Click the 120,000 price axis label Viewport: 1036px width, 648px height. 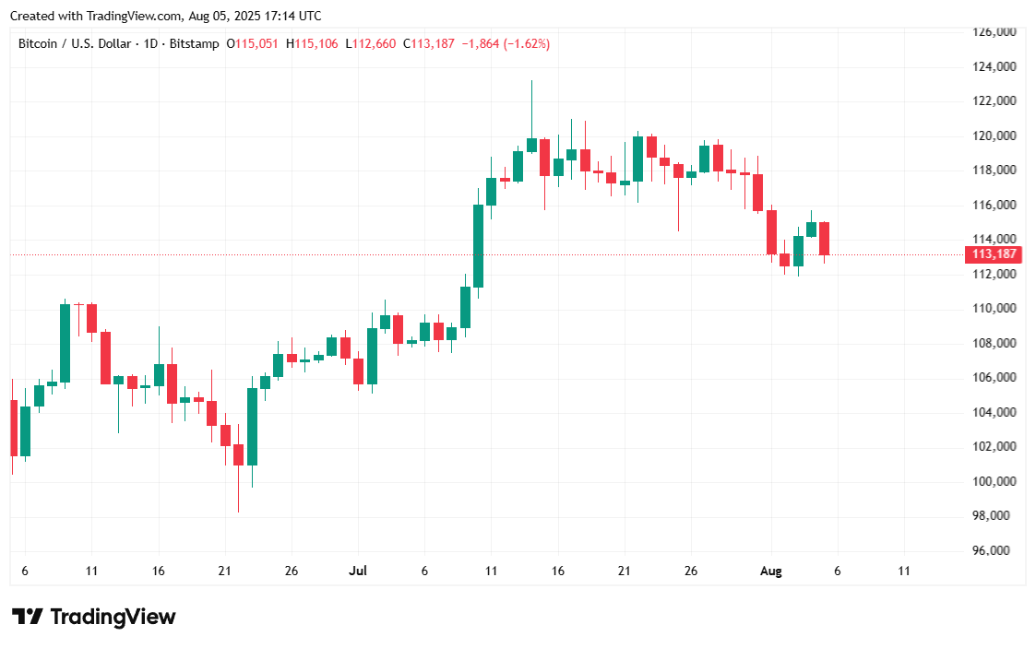click(994, 135)
